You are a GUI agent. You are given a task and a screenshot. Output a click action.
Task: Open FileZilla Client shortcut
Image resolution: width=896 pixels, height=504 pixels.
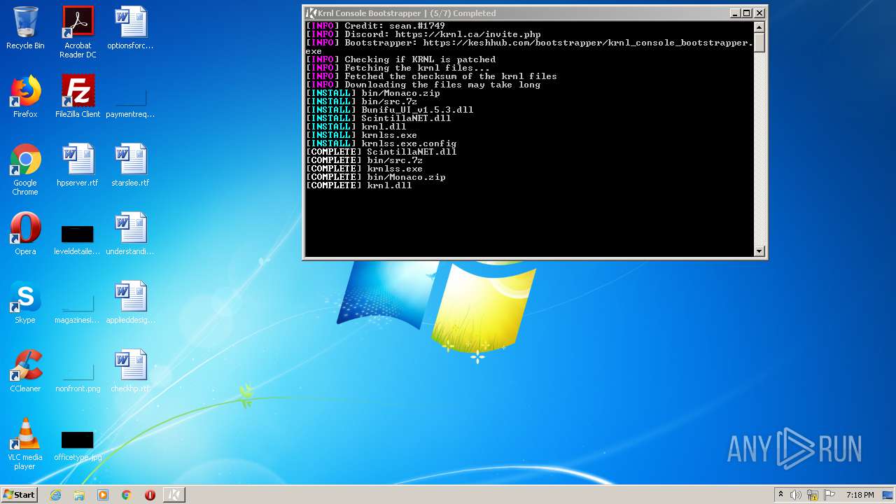coord(78,97)
